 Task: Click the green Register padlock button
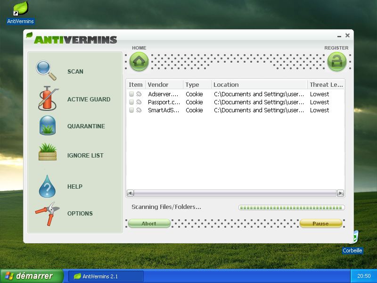(337, 62)
